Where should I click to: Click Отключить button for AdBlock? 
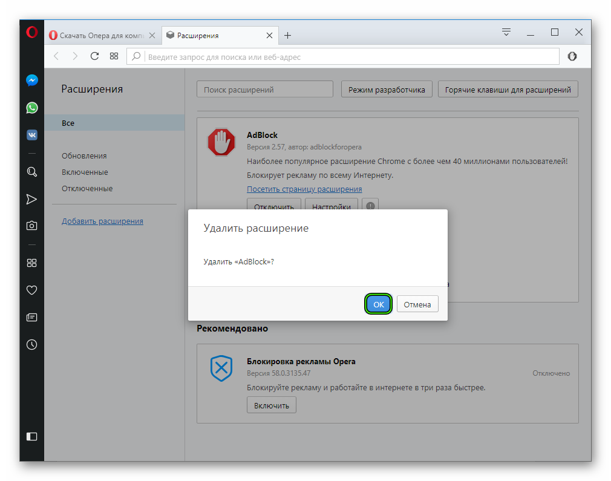274,205
